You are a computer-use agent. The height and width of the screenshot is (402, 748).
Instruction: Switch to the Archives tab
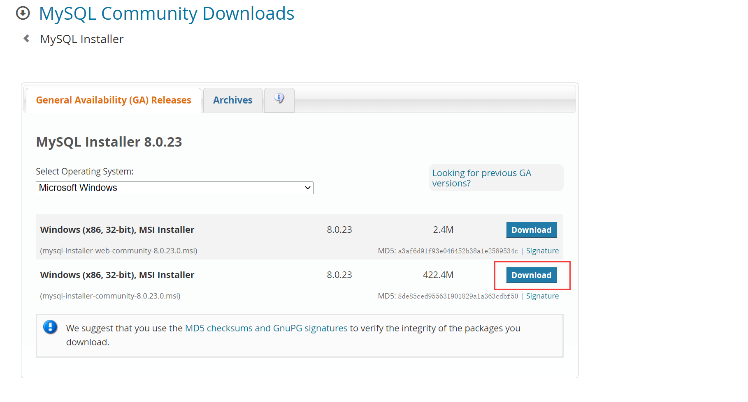[x=233, y=100]
